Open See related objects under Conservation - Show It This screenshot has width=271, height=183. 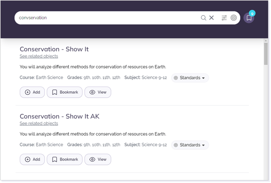coord(39,56)
